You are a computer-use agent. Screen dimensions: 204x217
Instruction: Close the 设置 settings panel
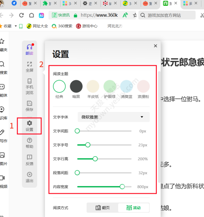[155, 46]
